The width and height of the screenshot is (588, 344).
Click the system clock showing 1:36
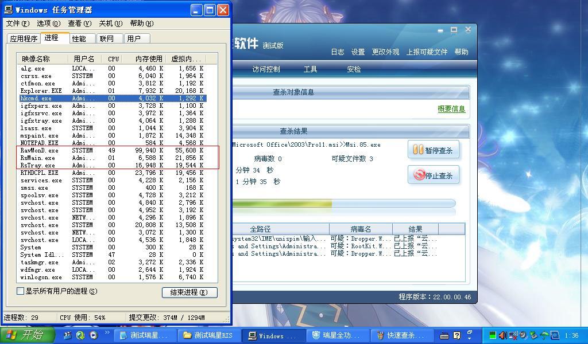(571, 335)
